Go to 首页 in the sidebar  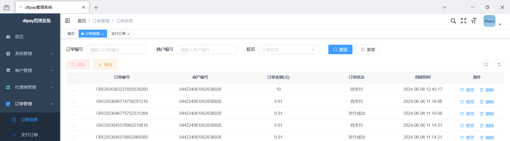(x=30, y=37)
